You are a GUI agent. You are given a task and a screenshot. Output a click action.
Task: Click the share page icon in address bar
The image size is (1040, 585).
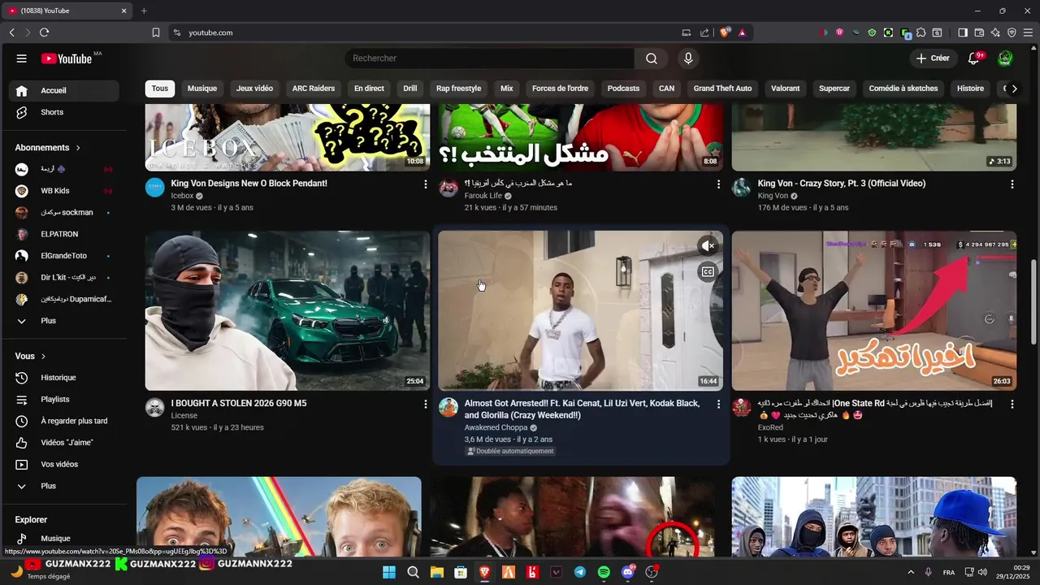704,32
